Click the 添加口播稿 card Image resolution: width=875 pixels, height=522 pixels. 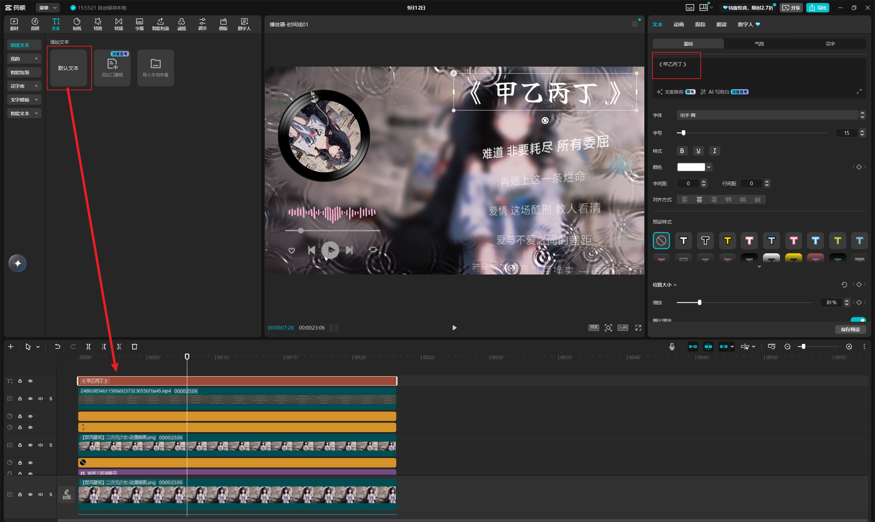click(112, 68)
